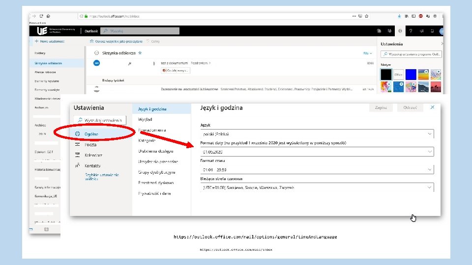
Task: Open the attachment chip under test z dokumentem
Action: pos(176,70)
